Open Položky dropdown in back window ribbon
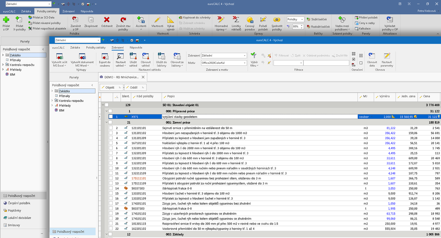 (x=295, y=19)
